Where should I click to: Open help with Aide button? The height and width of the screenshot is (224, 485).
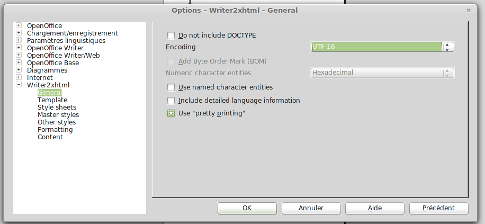375,208
